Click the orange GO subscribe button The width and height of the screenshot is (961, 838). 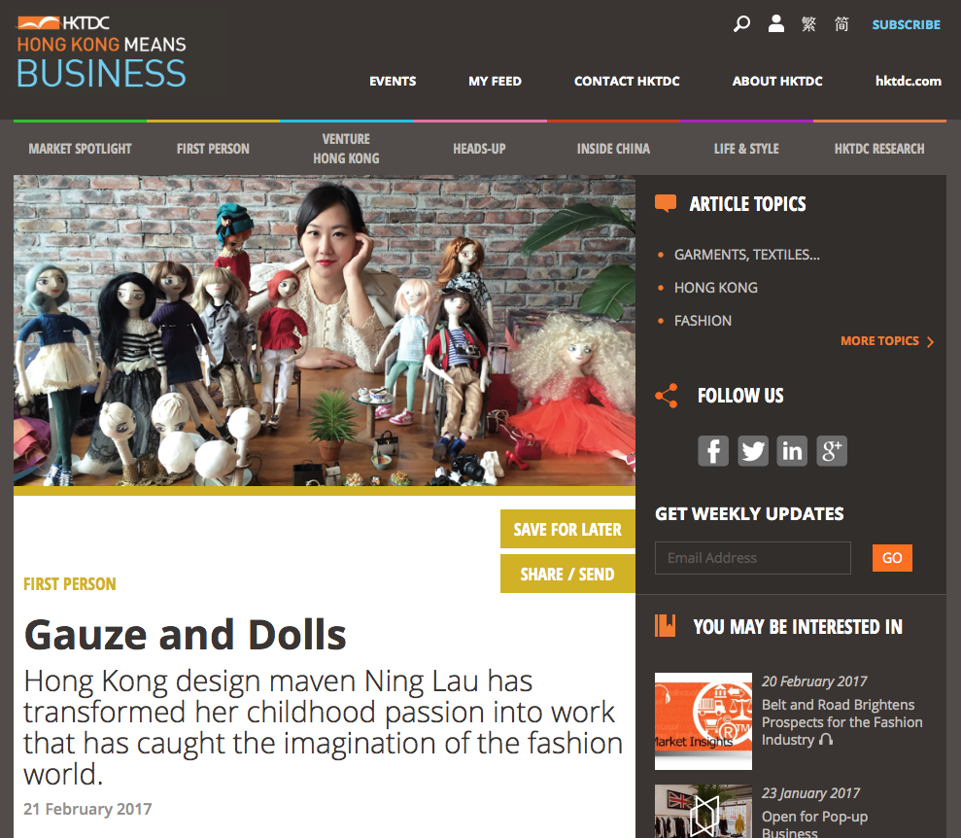pyautogui.click(x=892, y=558)
